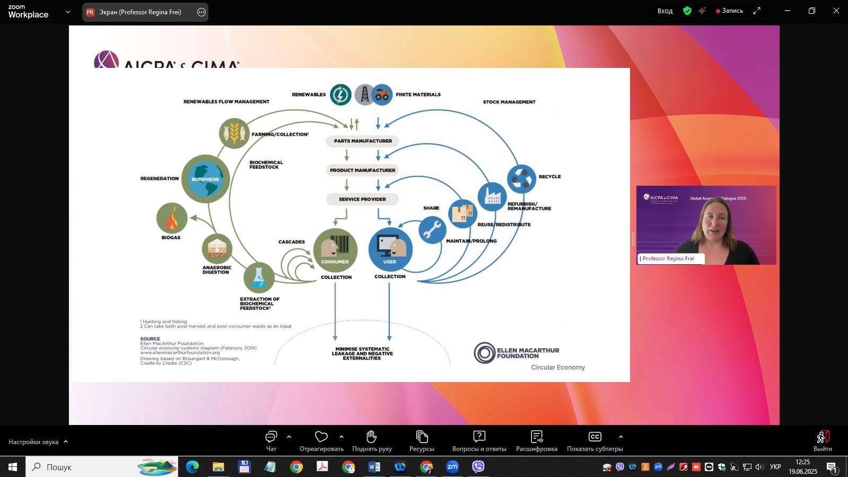Click the video panel divider handle

click(x=633, y=239)
